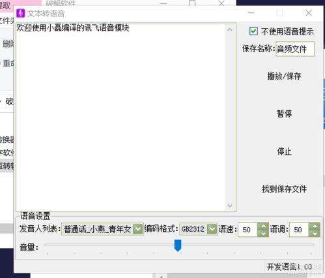Open the 编码格式 GB2312 dropdown
The image size is (325, 278).
(212, 229)
